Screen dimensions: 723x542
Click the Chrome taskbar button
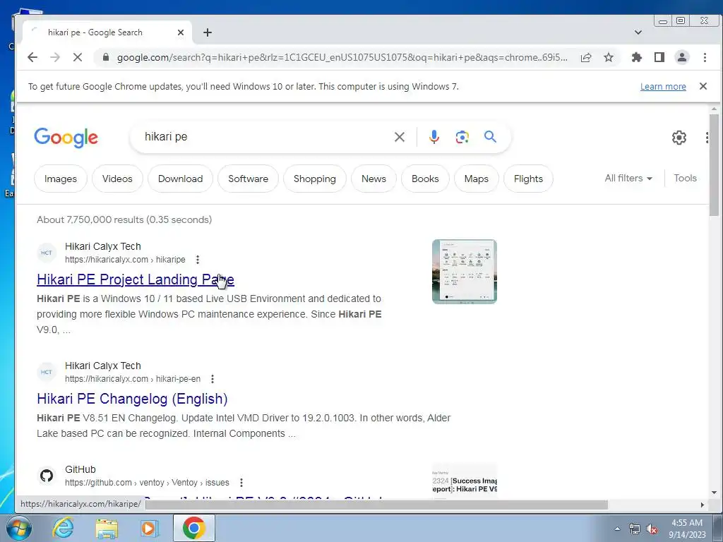(193, 528)
